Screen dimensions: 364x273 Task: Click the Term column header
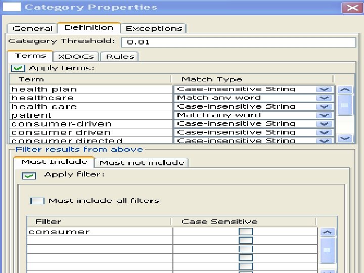90,79
